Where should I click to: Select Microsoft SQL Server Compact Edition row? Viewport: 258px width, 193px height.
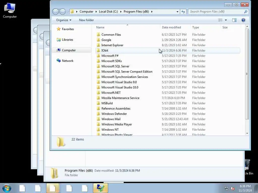click(168, 71)
